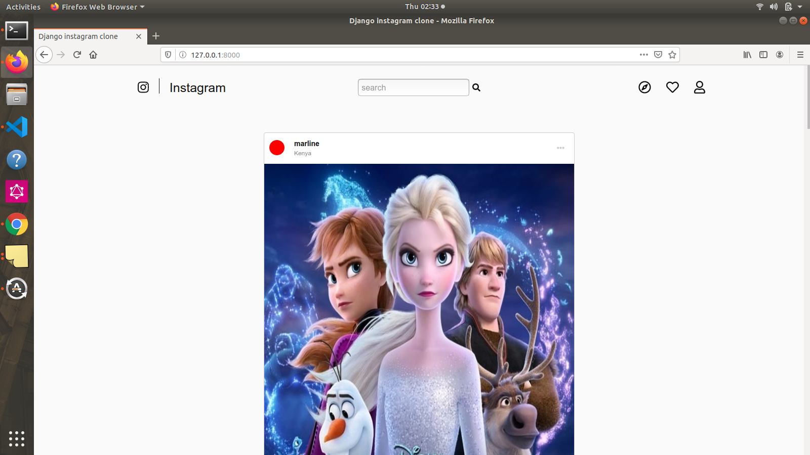Click the magnifier search button
The height and width of the screenshot is (455, 810).
coord(476,87)
